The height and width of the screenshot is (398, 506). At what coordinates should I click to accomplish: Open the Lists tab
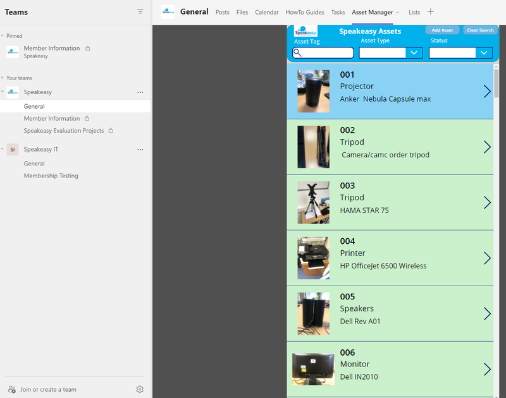414,12
